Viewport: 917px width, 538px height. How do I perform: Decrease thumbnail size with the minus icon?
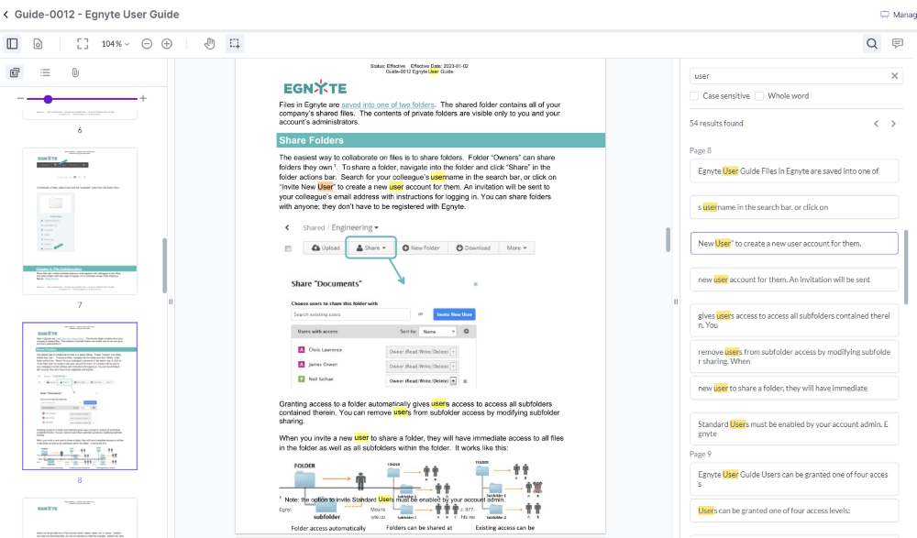(x=20, y=99)
